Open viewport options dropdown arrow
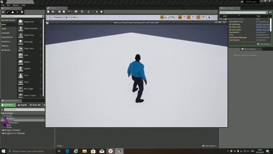Screen dimensions: 273x154 coord(48,17)
